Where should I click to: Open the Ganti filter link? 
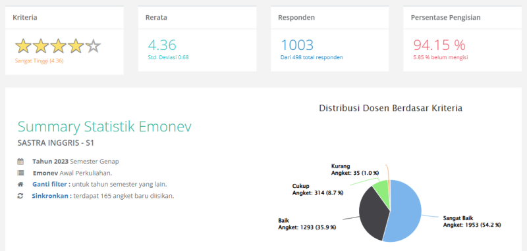coord(51,185)
